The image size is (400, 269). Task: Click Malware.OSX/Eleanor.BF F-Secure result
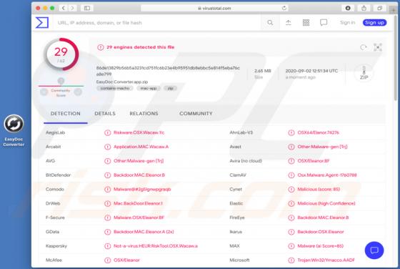tap(139, 217)
